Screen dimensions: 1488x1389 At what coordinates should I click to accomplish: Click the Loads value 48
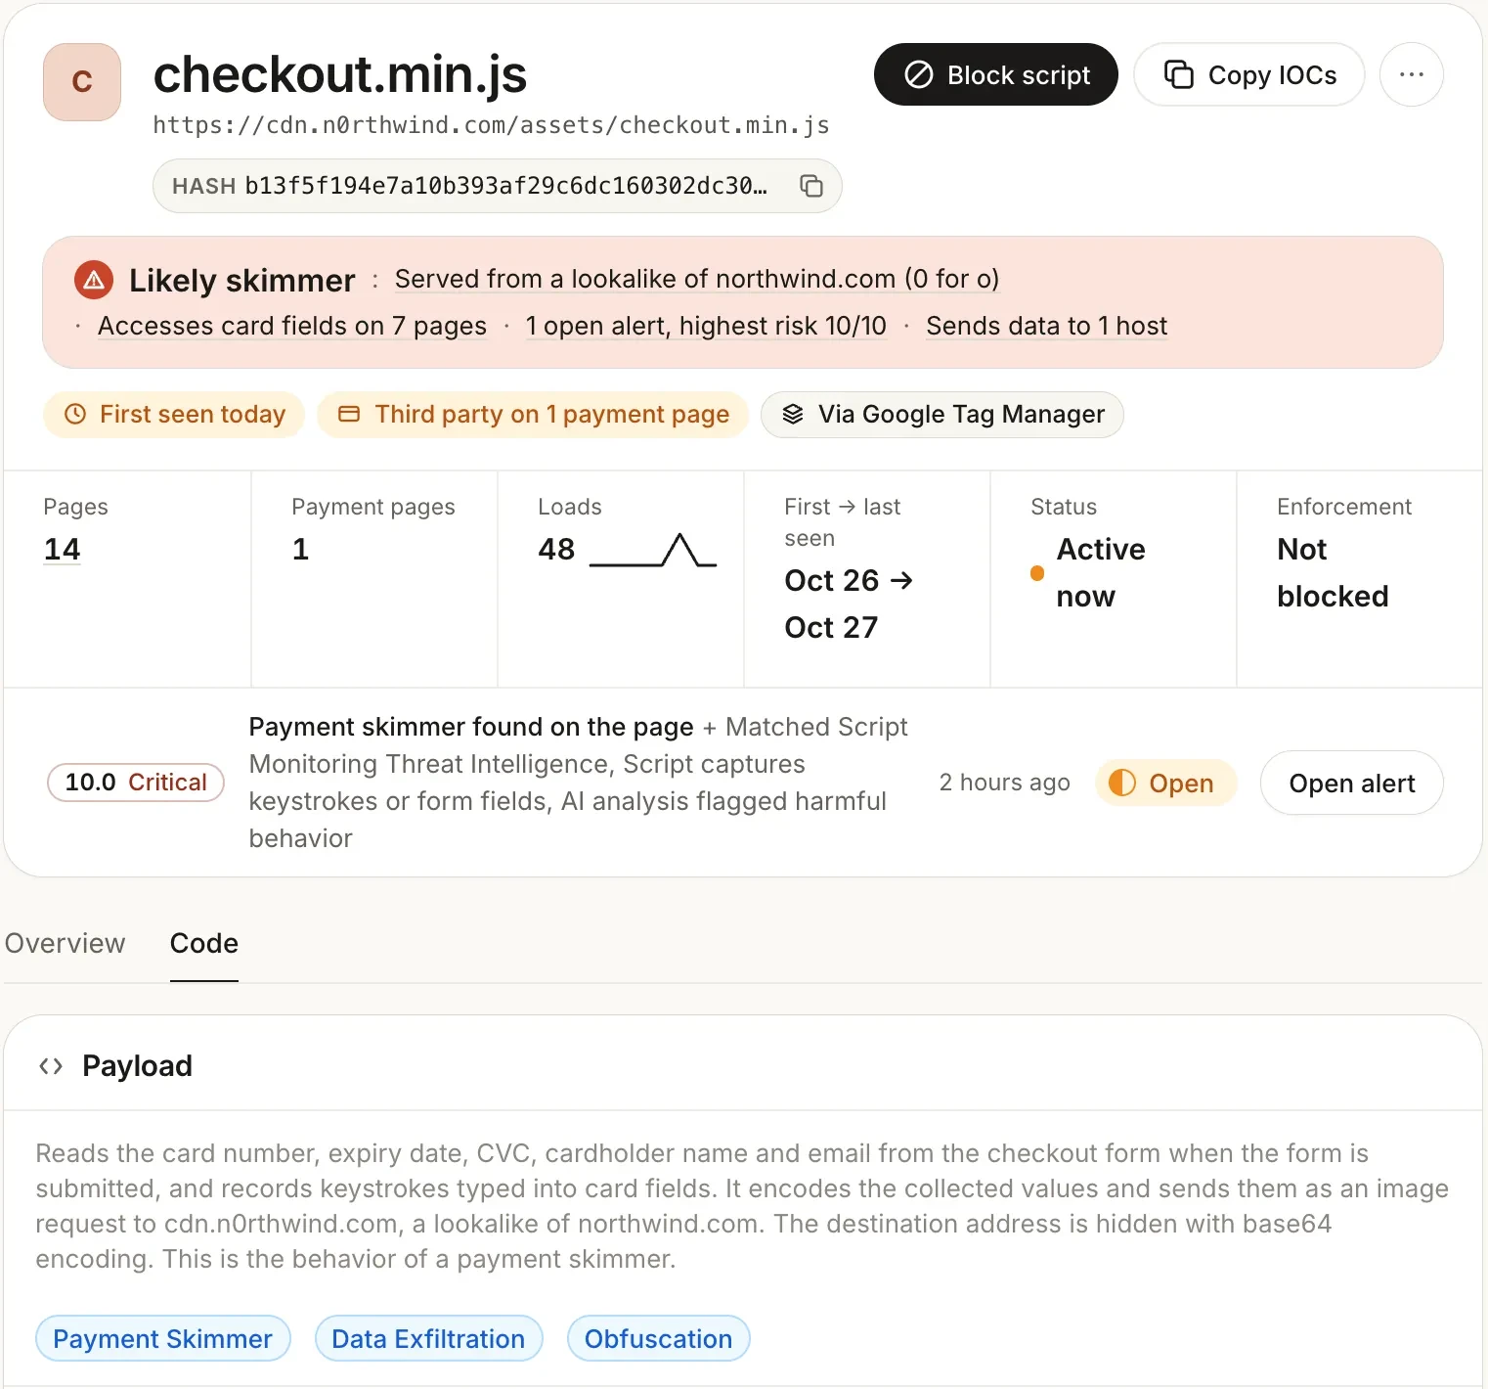click(x=556, y=549)
